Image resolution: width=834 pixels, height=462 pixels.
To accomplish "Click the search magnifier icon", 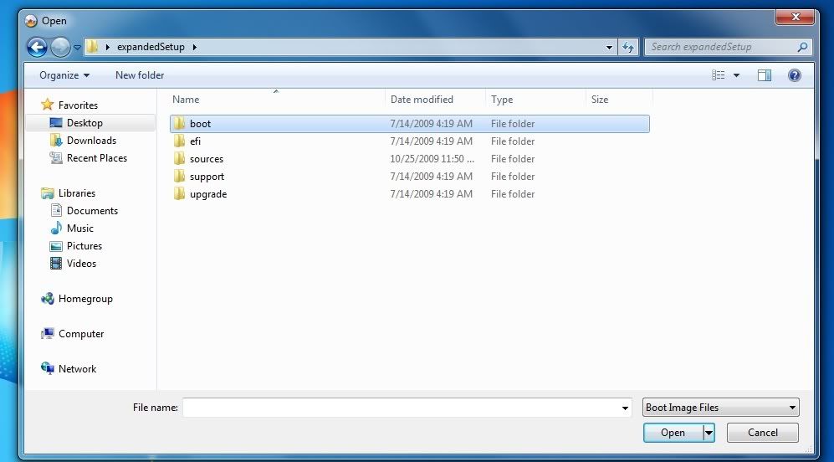I will (x=802, y=47).
